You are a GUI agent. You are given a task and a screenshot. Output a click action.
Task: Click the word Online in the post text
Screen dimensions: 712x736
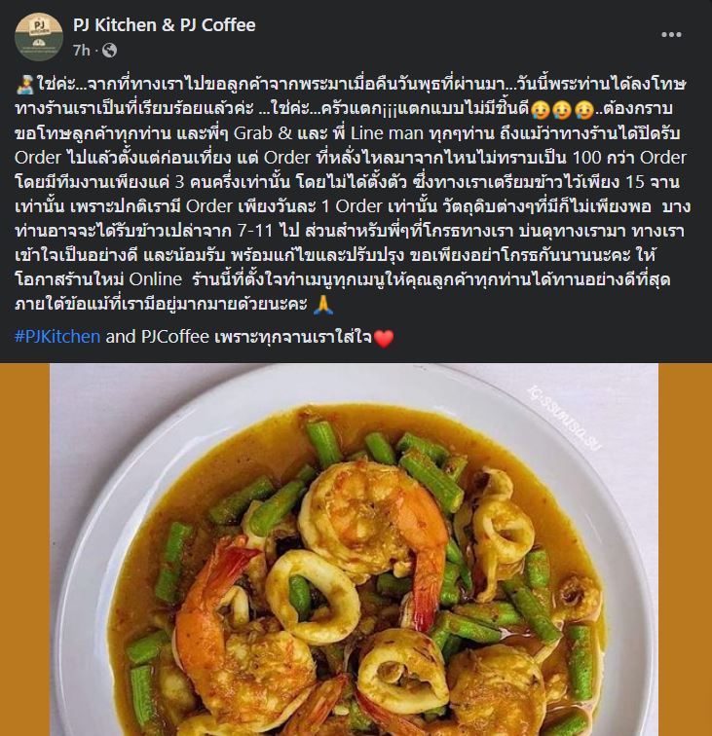(156, 279)
